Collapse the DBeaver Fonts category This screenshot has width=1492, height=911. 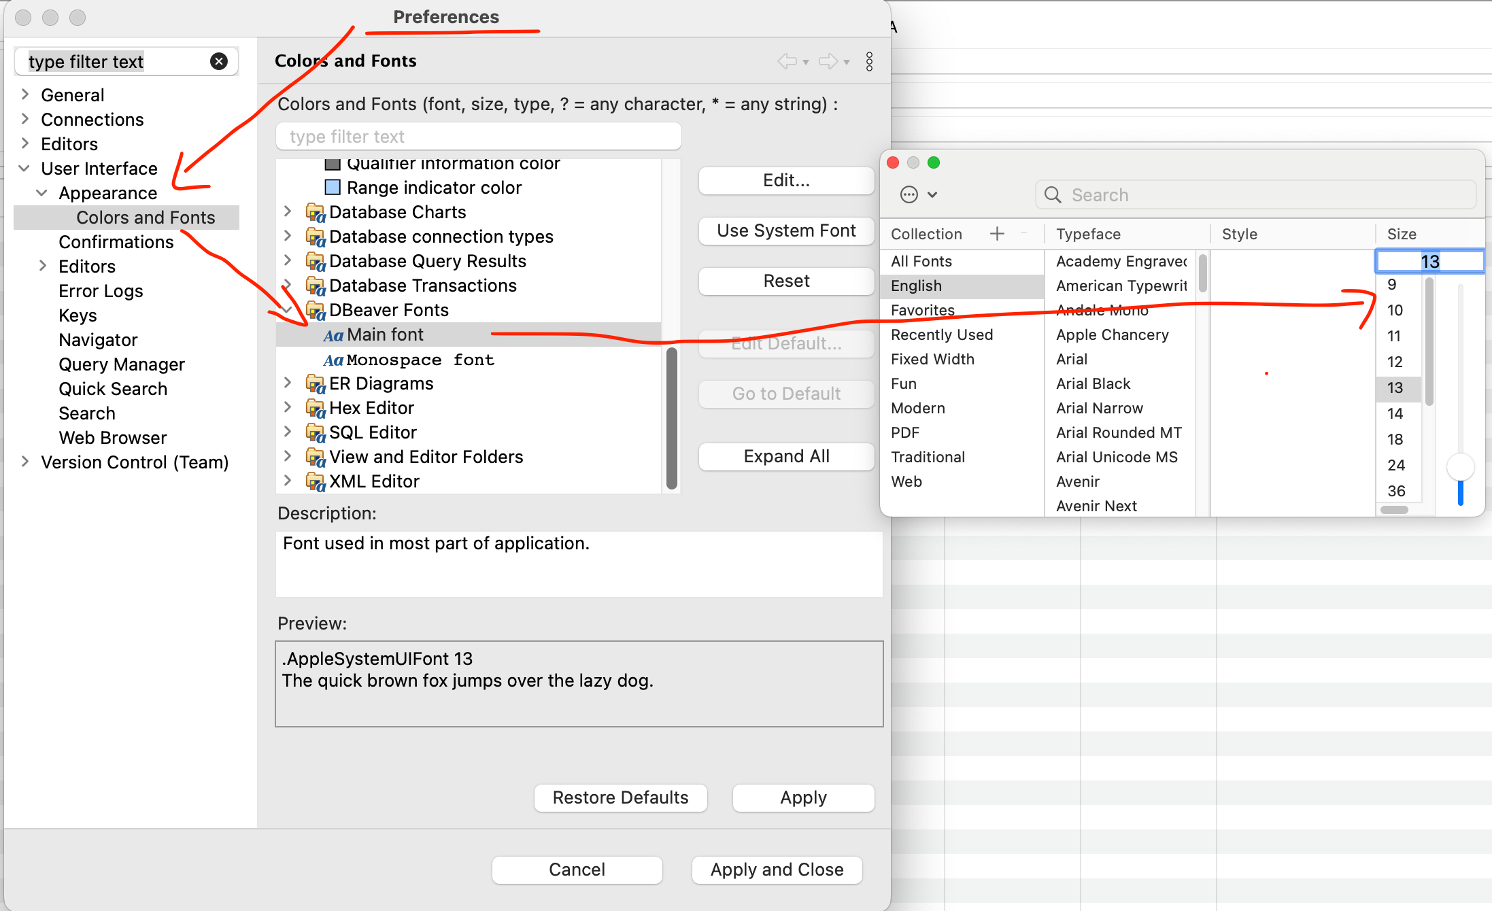[288, 309]
